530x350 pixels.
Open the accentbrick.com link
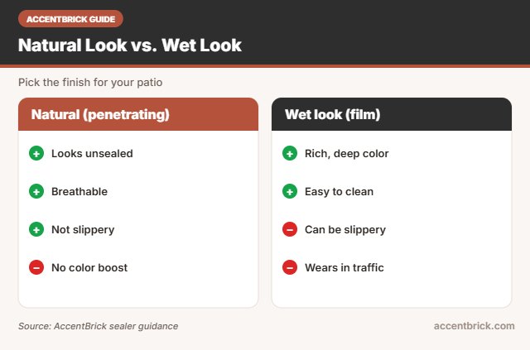(x=474, y=326)
